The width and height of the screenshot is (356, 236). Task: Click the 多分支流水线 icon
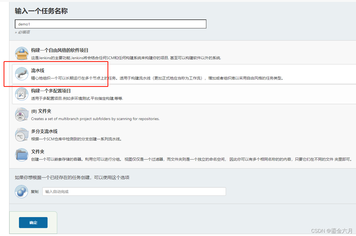[21, 135]
